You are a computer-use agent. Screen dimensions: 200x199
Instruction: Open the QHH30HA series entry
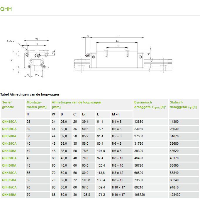[9, 165]
